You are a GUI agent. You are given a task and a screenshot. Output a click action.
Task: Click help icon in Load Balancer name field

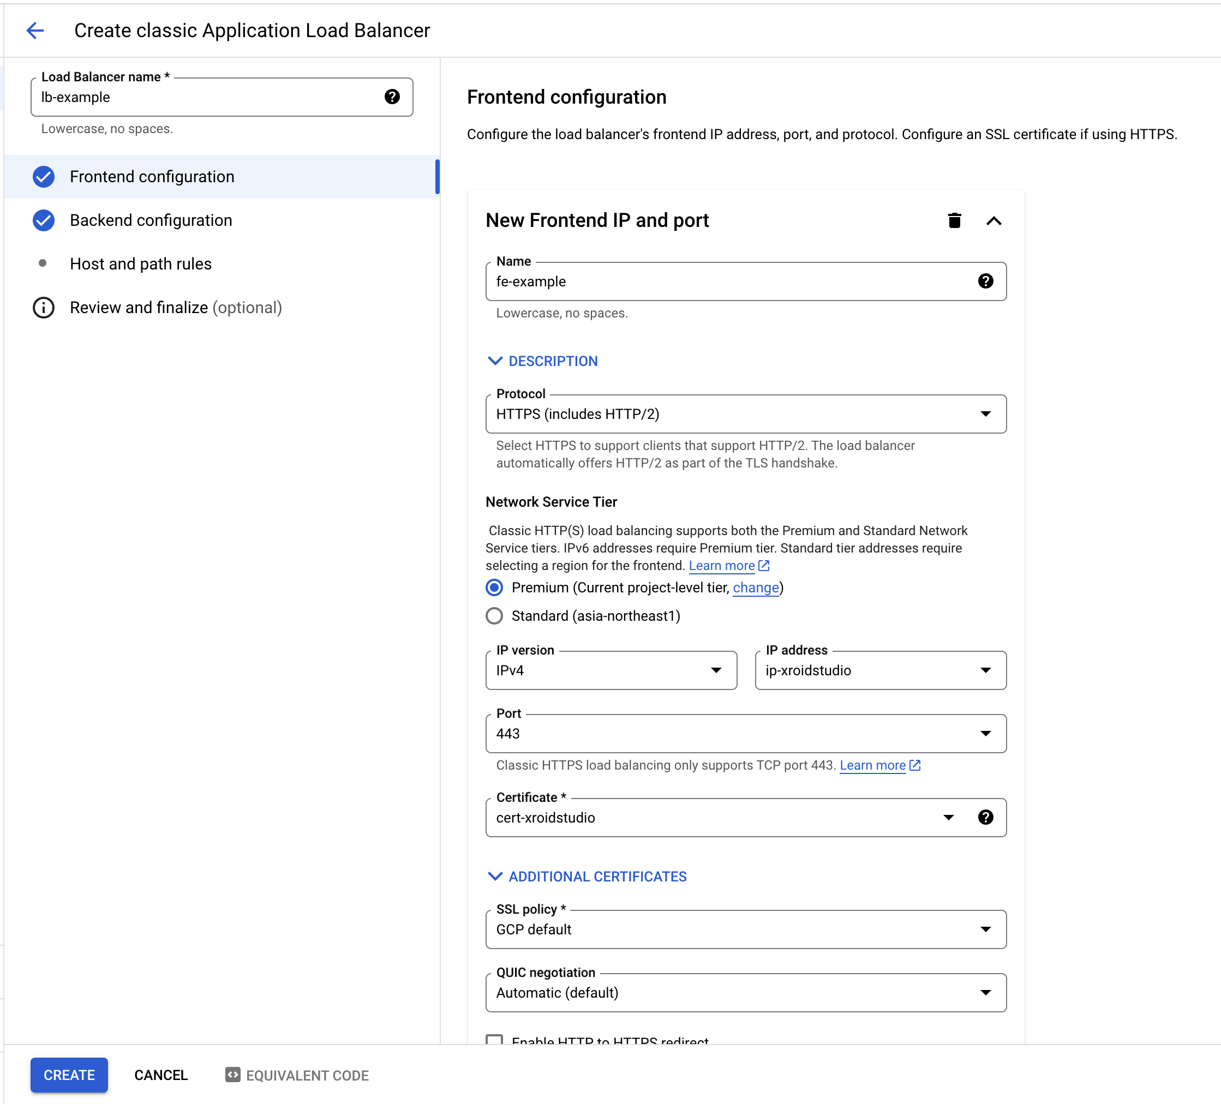tap(392, 97)
